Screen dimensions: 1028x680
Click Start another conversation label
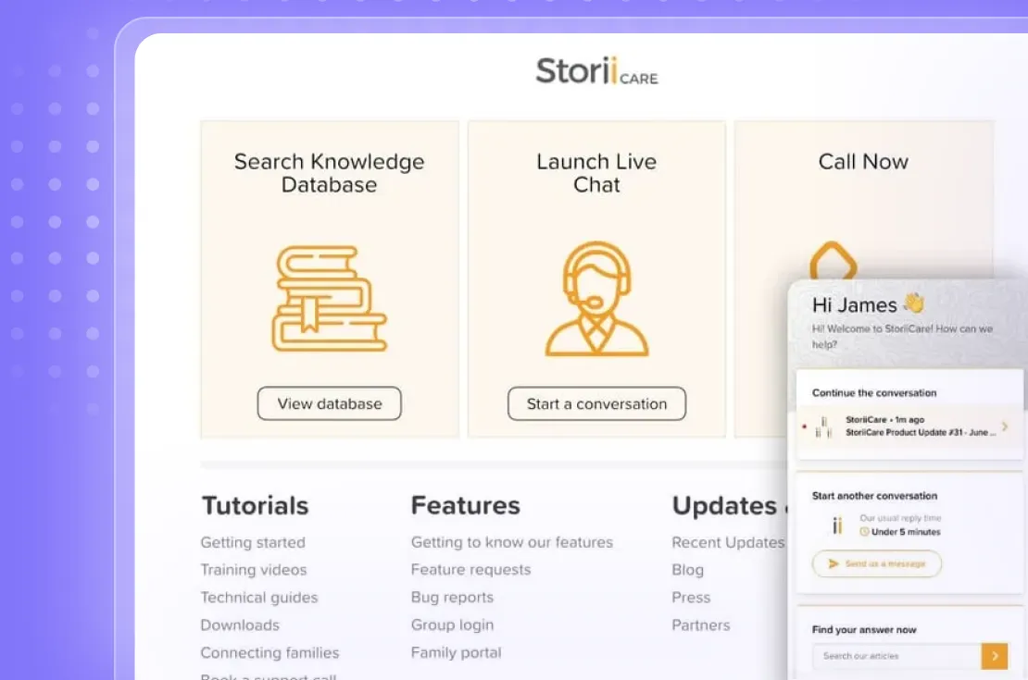click(874, 496)
